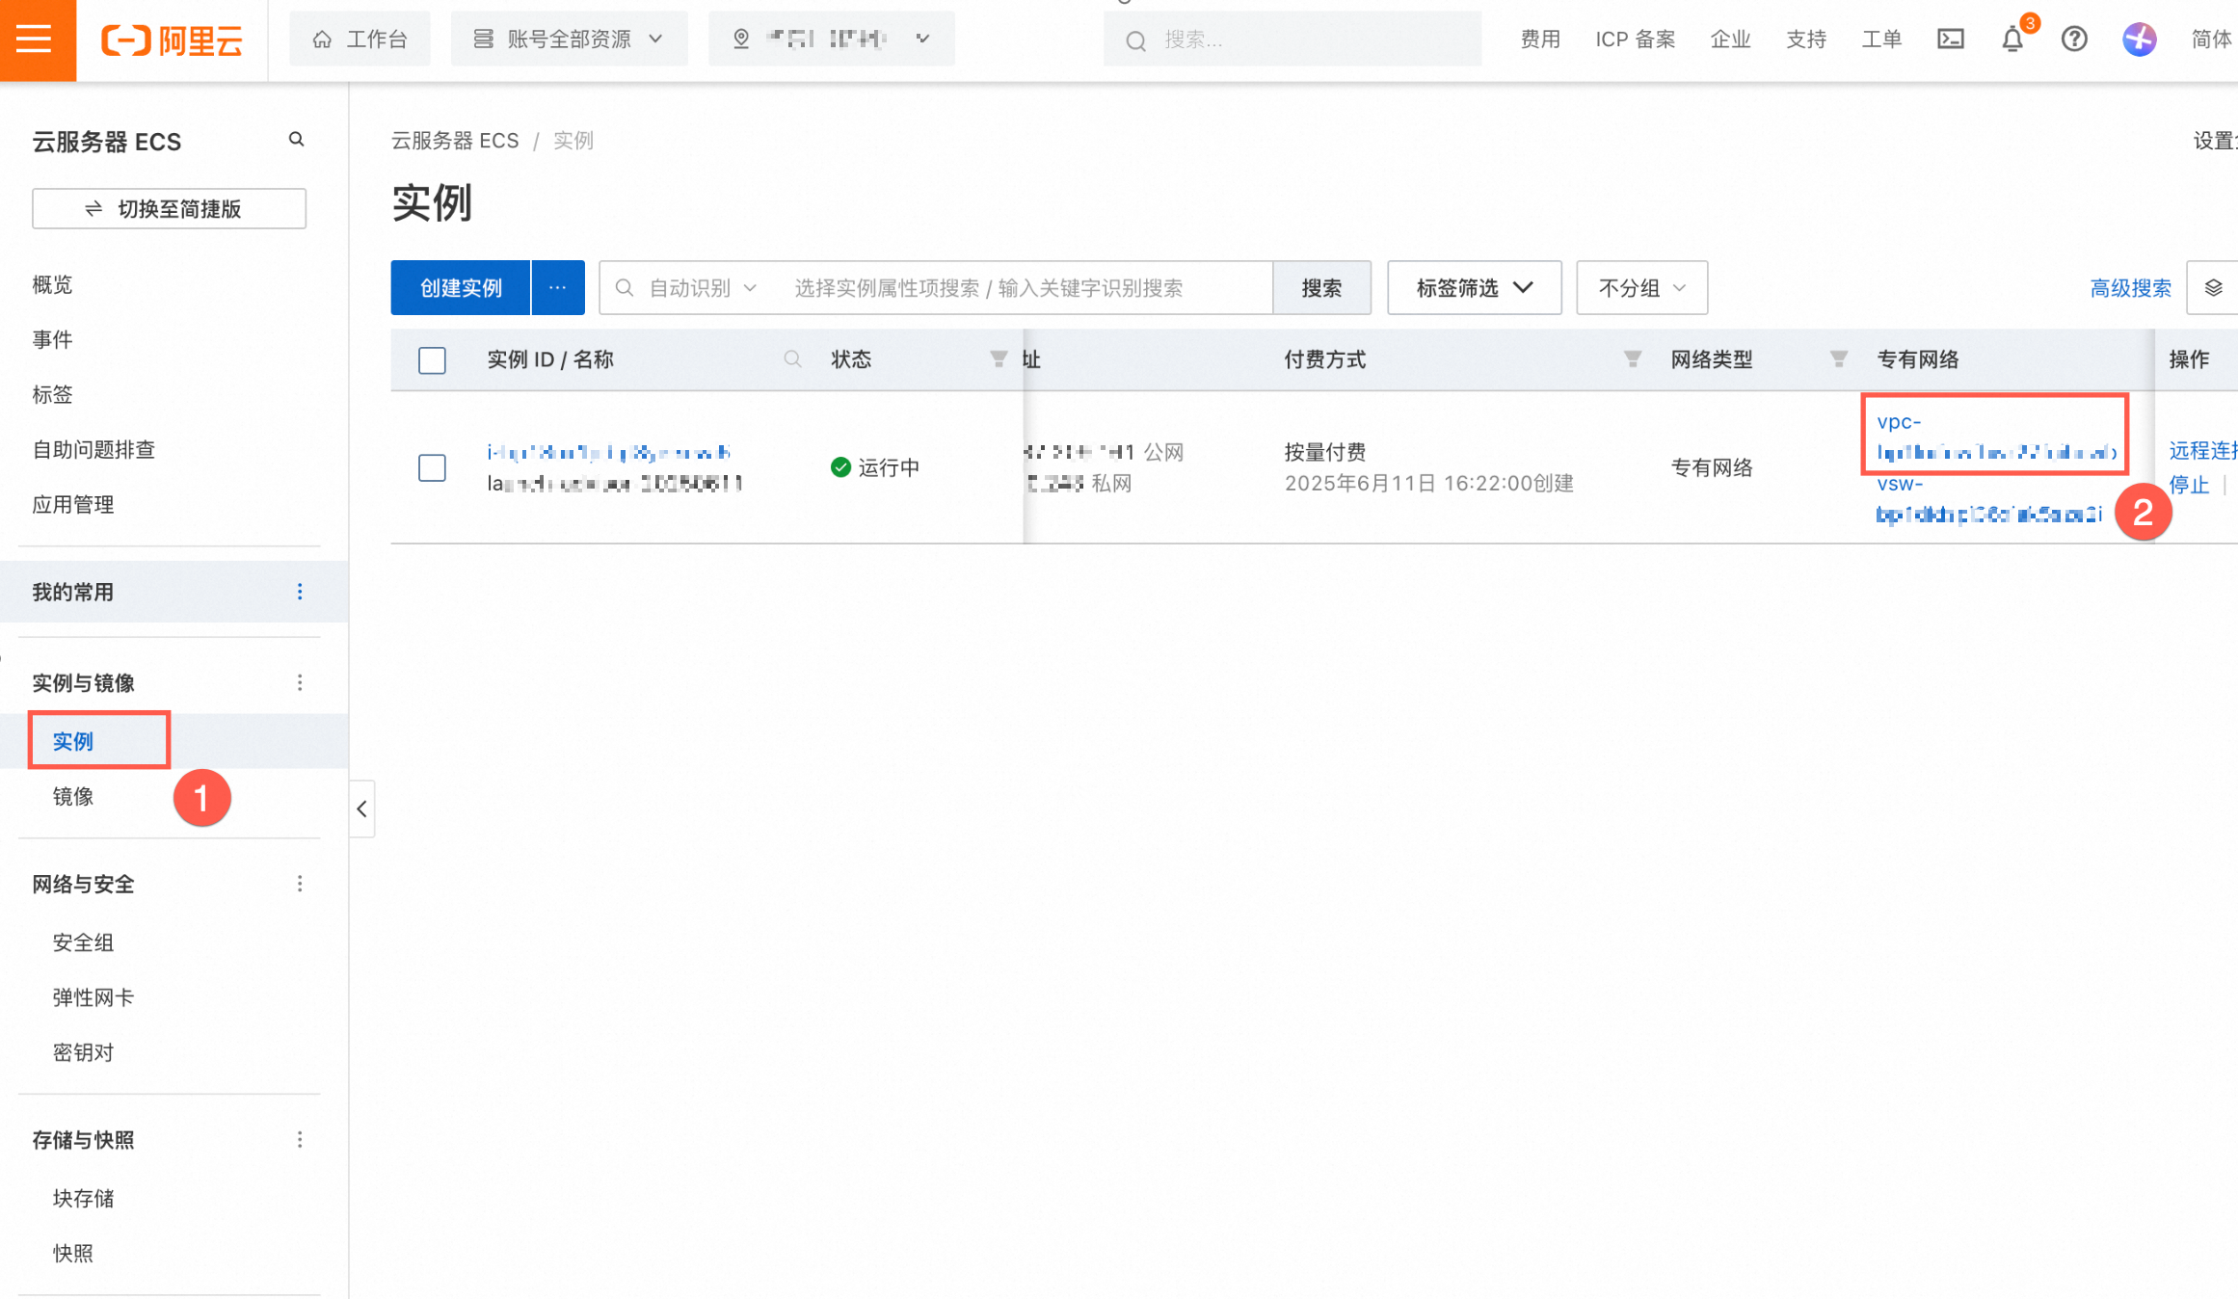2238x1299 pixels.
Task: Open 自助问题排查 in sidebar
Action: pyautogui.click(x=93, y=449)
